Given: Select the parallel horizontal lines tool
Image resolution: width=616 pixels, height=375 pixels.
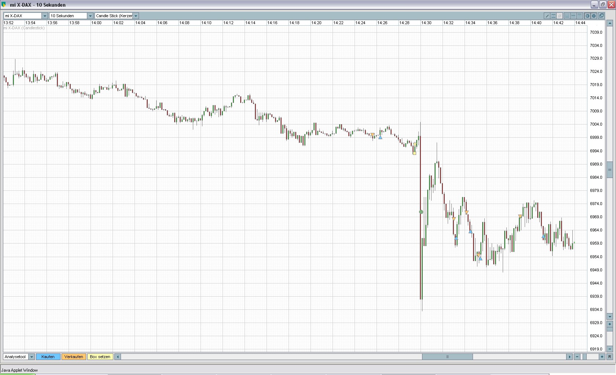Looking at the screenshot, I should click(553, 16).
